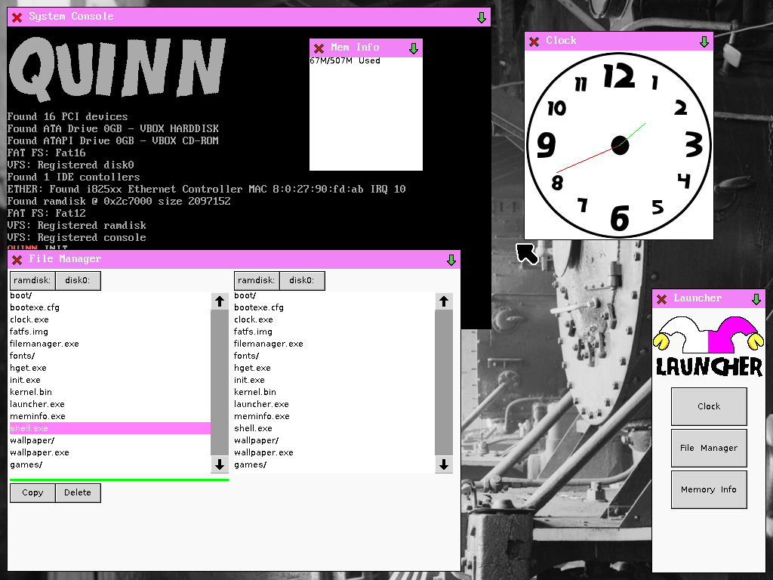The image size is (773, 580).
Task: Select fatfs.img in the right pane
Action: (334, 332)
